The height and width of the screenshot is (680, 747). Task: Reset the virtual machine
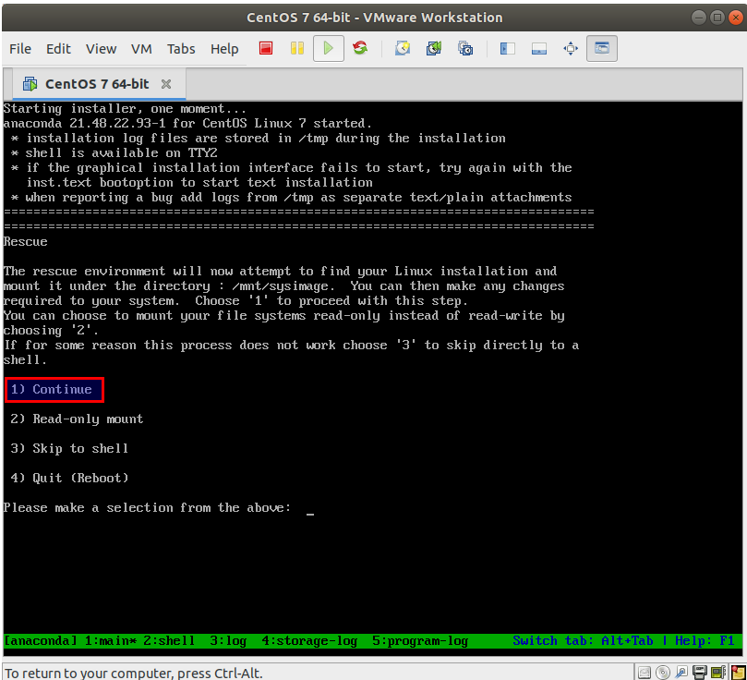(x=360, y=50)
